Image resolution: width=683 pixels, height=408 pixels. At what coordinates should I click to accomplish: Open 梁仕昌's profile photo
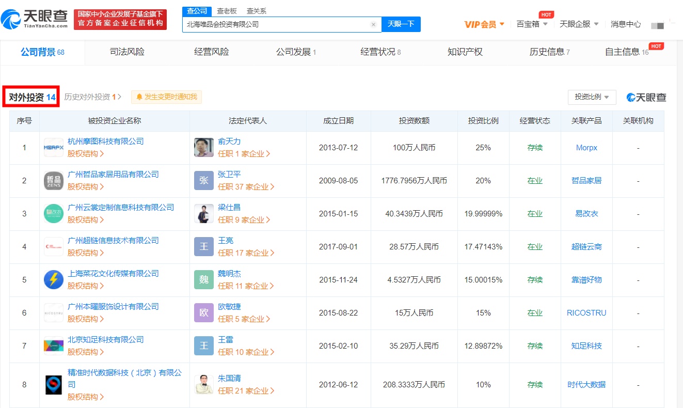pos(204,214)
